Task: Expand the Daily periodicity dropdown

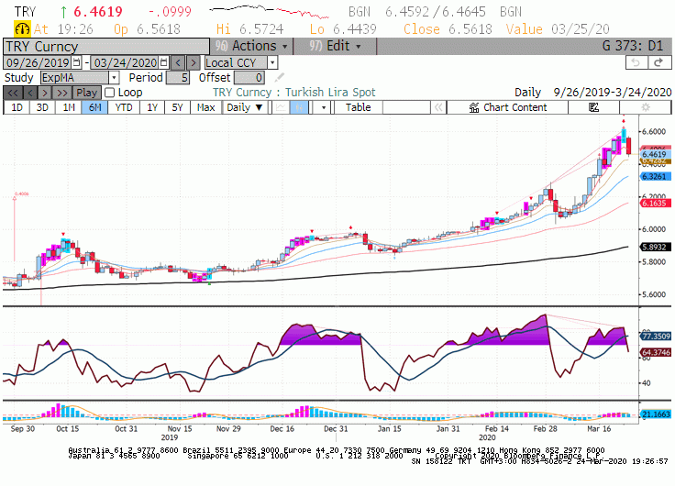Action: [245, 107]
